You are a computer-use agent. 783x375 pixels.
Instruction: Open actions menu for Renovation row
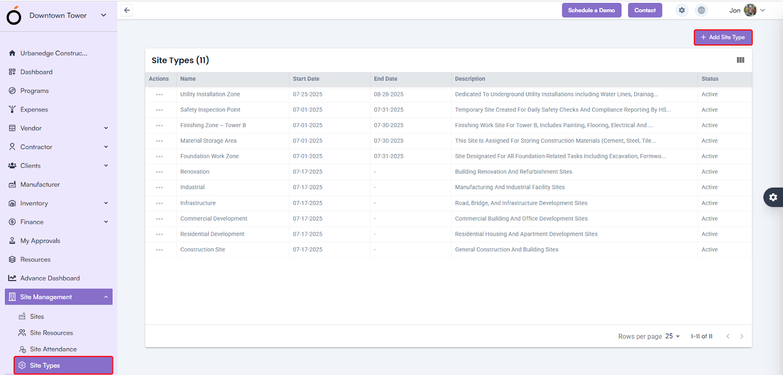160,172
